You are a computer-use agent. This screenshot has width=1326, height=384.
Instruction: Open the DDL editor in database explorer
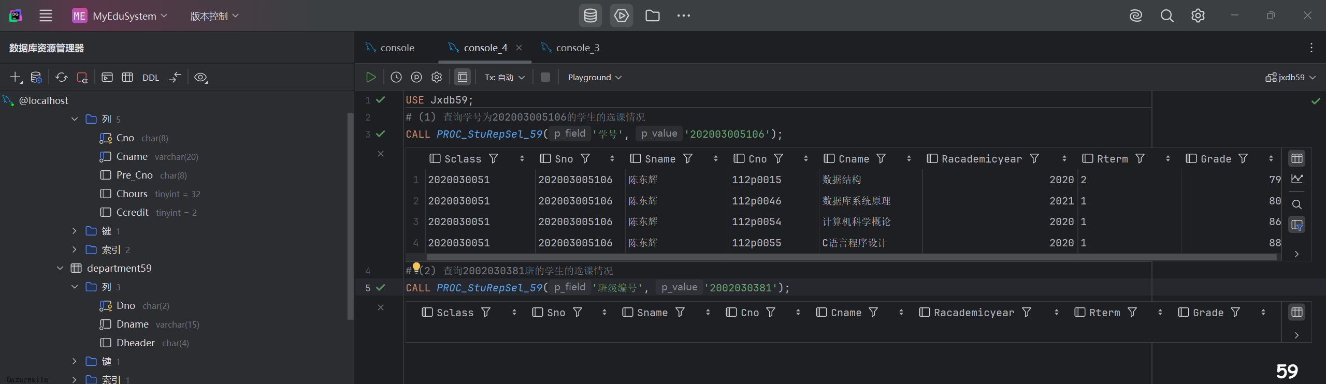tap(150, 78)
